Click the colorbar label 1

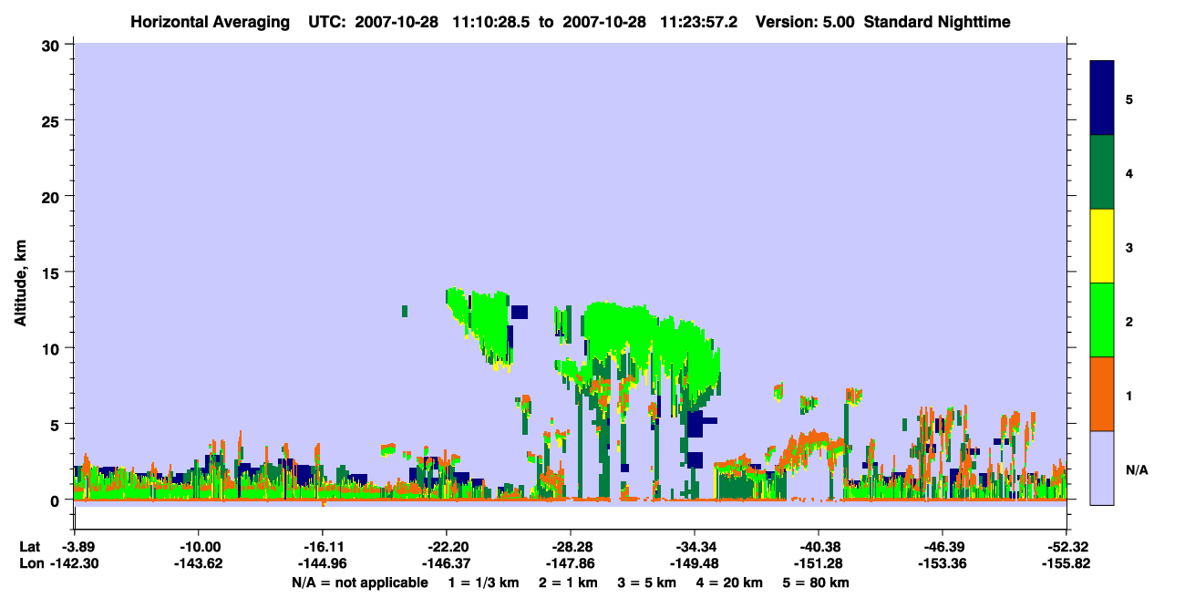pos(1129,396)
